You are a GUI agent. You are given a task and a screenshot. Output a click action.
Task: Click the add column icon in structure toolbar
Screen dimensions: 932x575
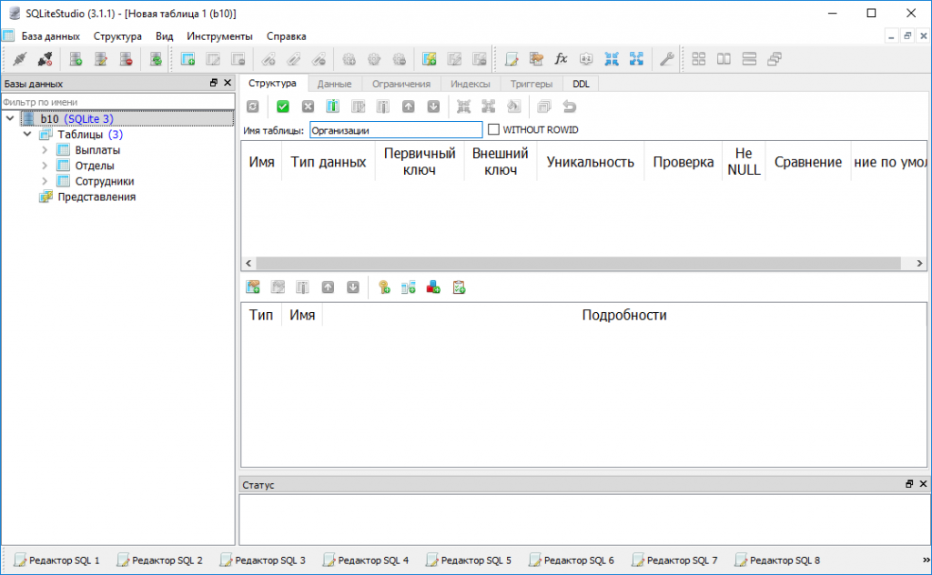(333, 106)
